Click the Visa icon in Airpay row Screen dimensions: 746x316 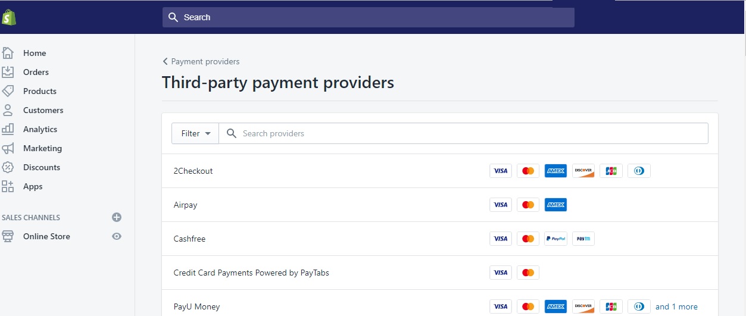[501, 205]
